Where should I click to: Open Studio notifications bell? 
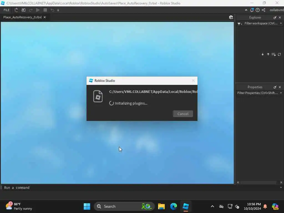pos(252,10)
